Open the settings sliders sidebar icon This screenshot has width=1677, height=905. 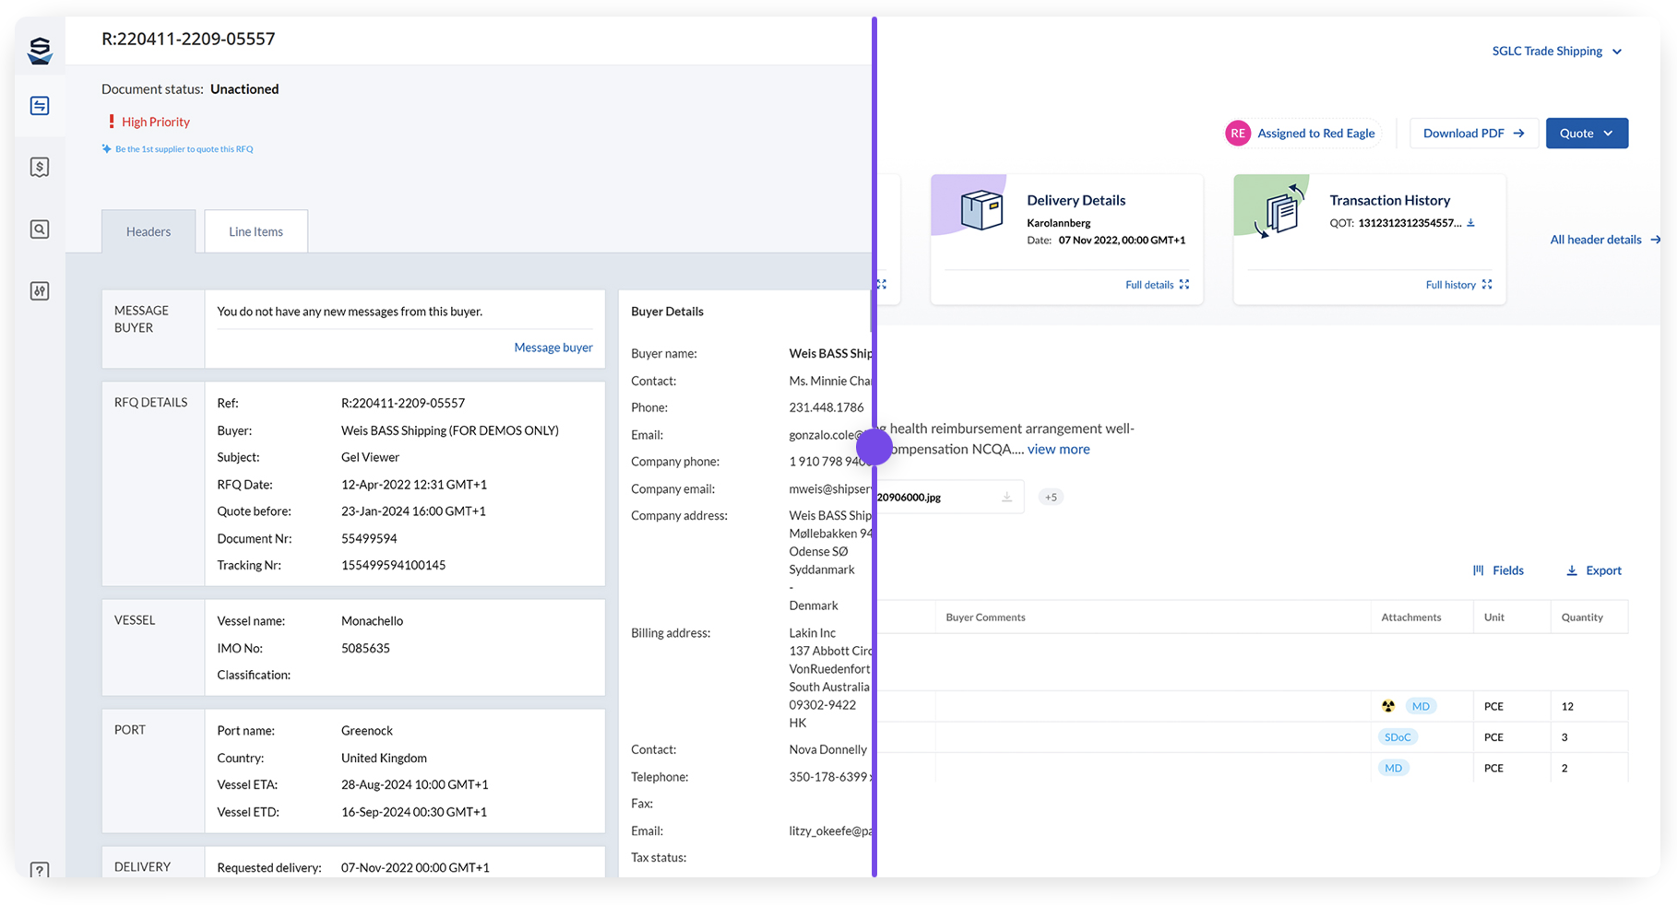(x=40, y=291)
